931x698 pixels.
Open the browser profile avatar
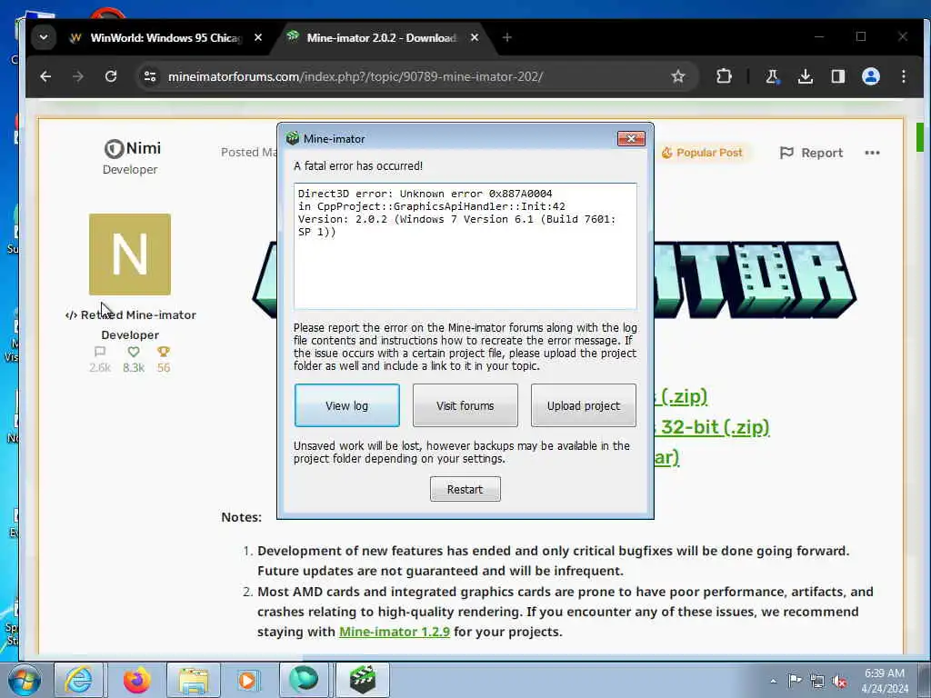[x=871, y=76]
